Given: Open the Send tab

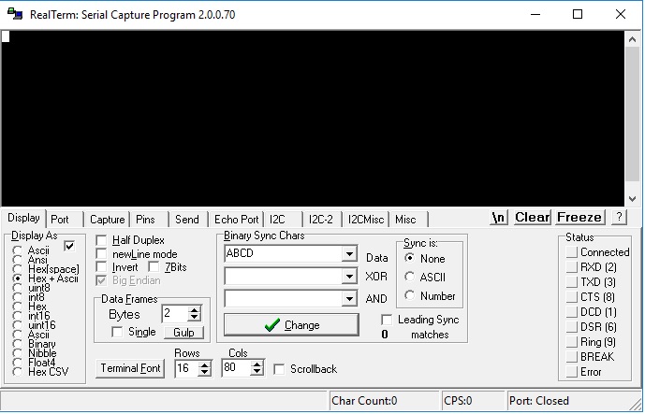Looking at the screenshot, I should 186,220.
